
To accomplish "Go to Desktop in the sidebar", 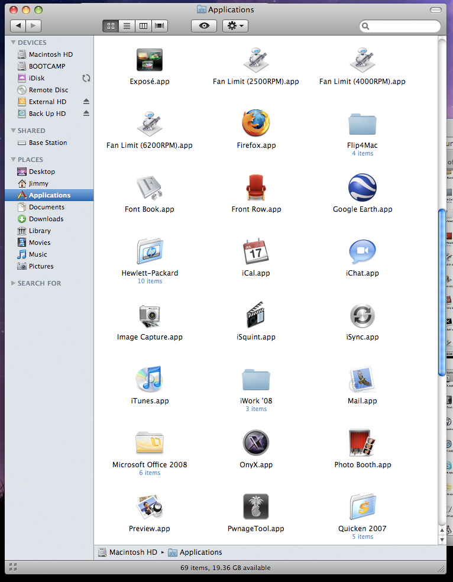I will 49,172.
